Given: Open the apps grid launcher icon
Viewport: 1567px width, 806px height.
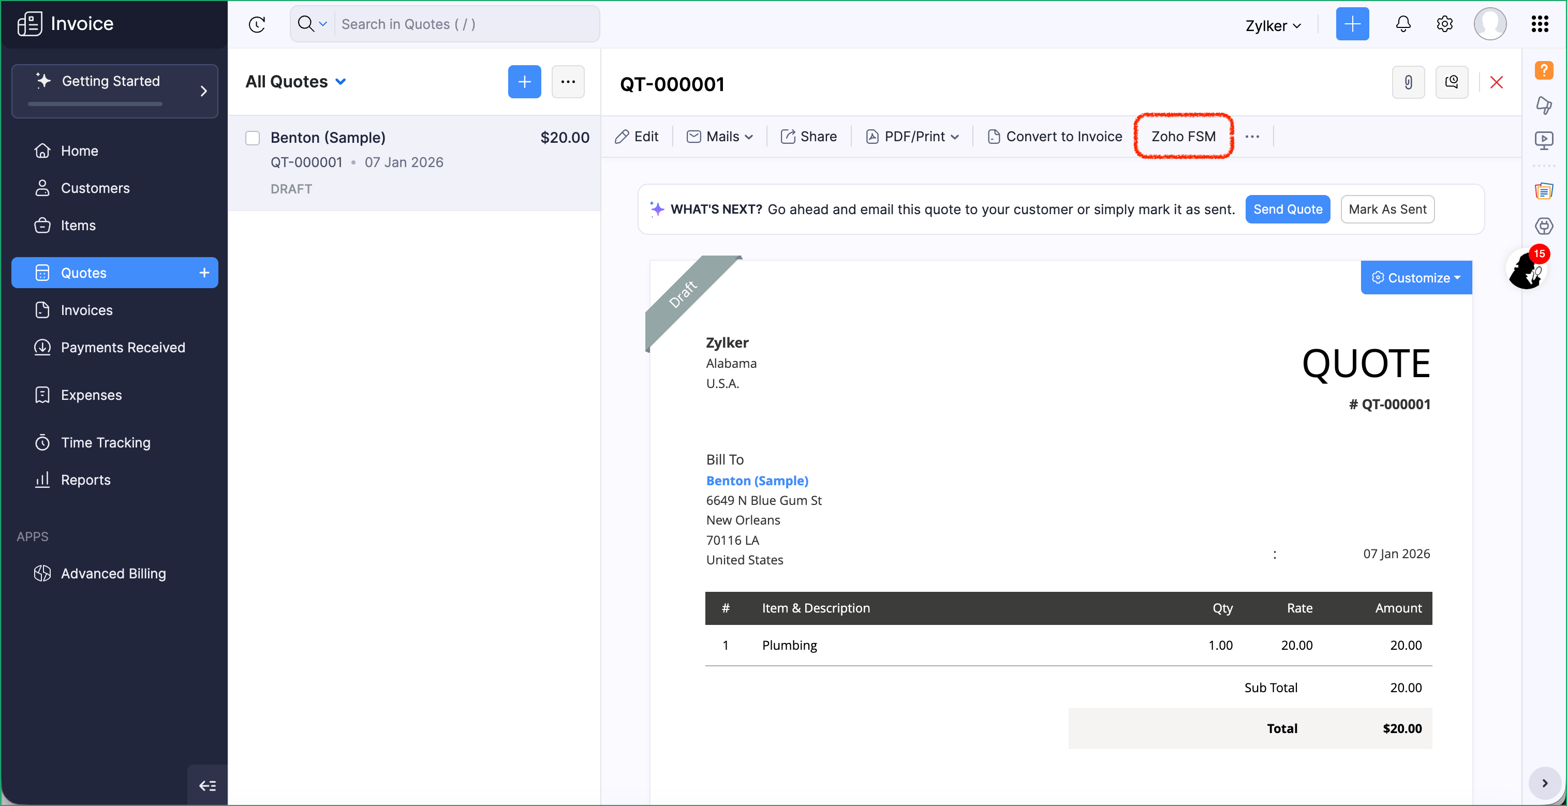Looking at the screenshot, I should pos(1539,24).
